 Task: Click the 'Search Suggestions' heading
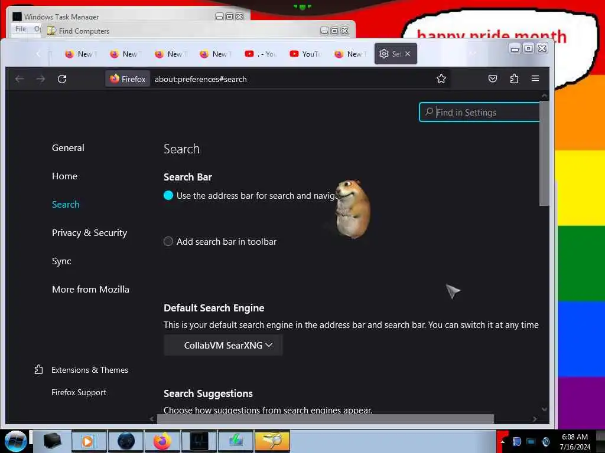tap(209, 393)
